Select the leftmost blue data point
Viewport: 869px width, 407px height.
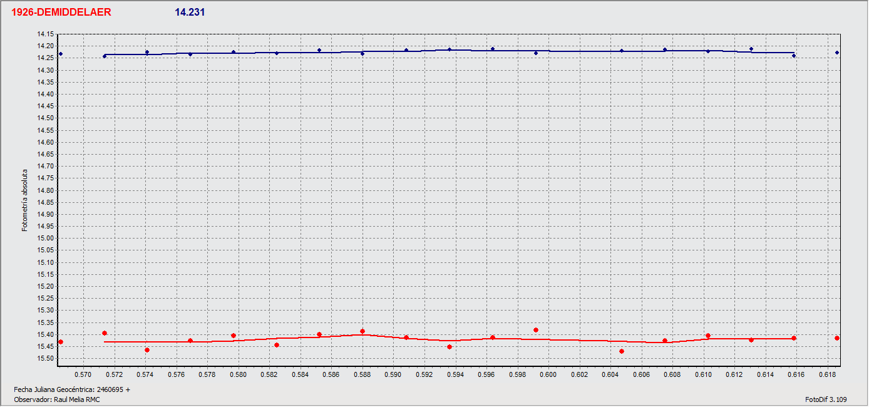click(x=61, y=54)
